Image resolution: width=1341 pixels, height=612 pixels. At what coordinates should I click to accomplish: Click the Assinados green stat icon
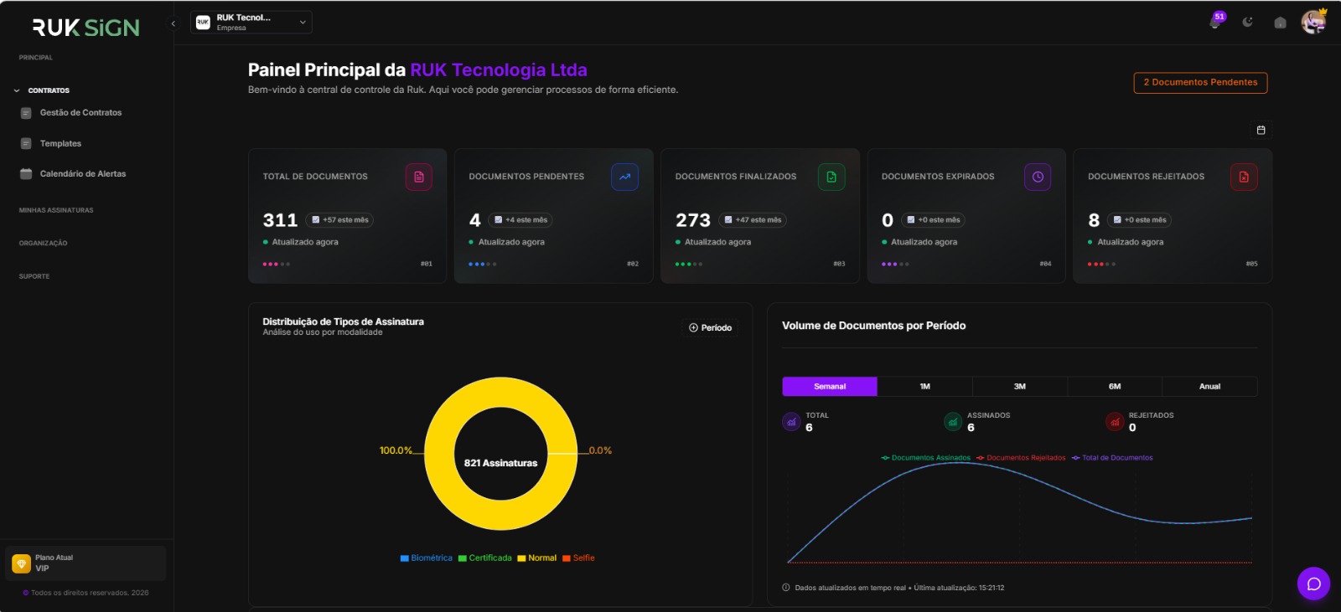pyautogui.click(x=953, y=422)
